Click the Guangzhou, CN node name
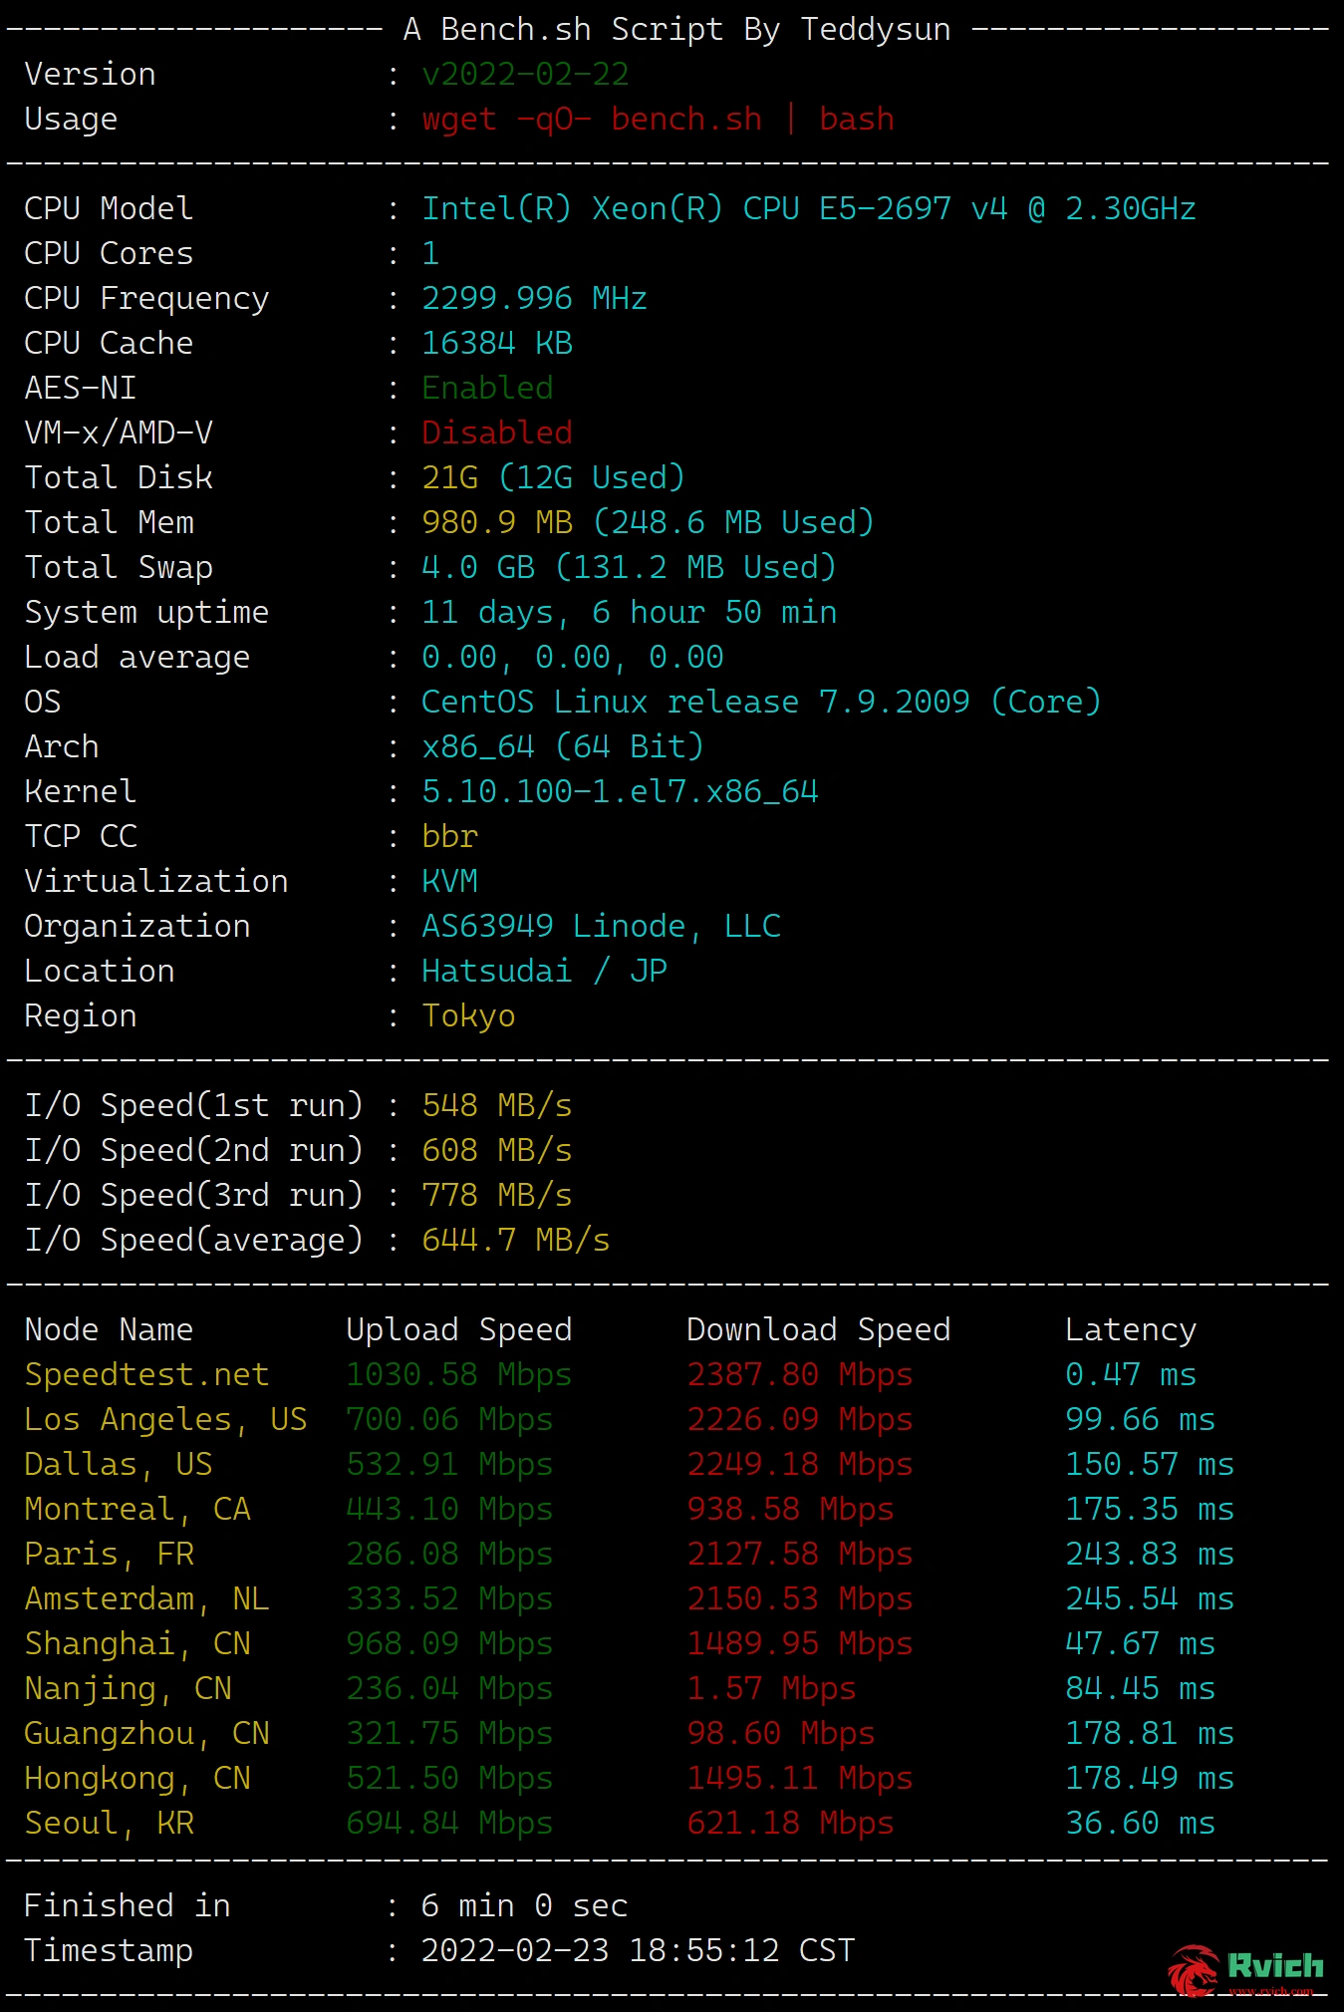1344x2013 pixels. point(146,1733)
